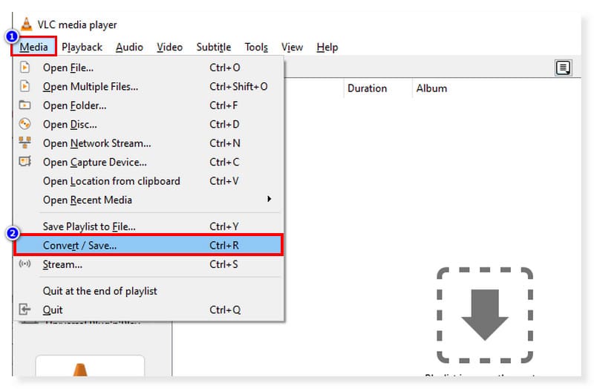Viewport: 594px width, 389px height.
Task: Sort playlist by Album column header
Action: (431, 88)
